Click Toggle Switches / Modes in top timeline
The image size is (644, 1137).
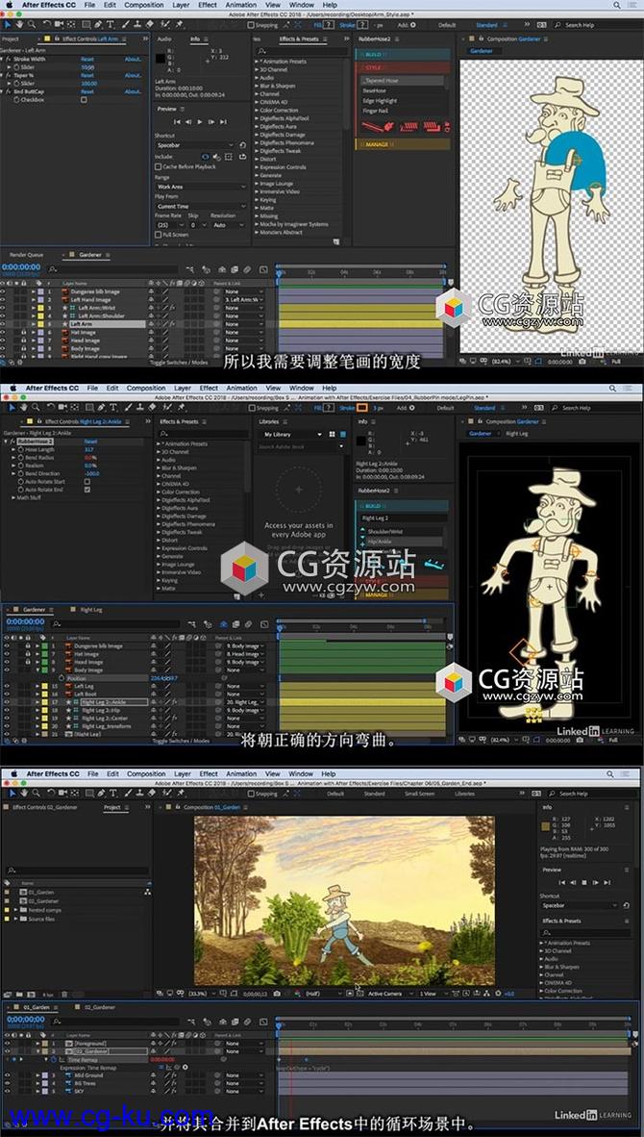(179, 363)
